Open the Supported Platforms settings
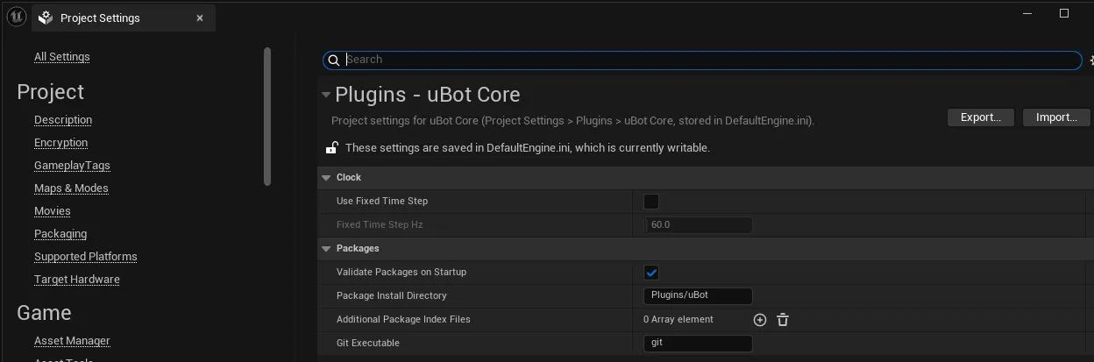 [86, 257]
